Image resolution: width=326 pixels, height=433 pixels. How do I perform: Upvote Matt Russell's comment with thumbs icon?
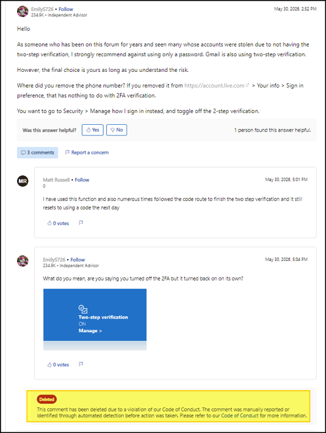coord(49,223)
